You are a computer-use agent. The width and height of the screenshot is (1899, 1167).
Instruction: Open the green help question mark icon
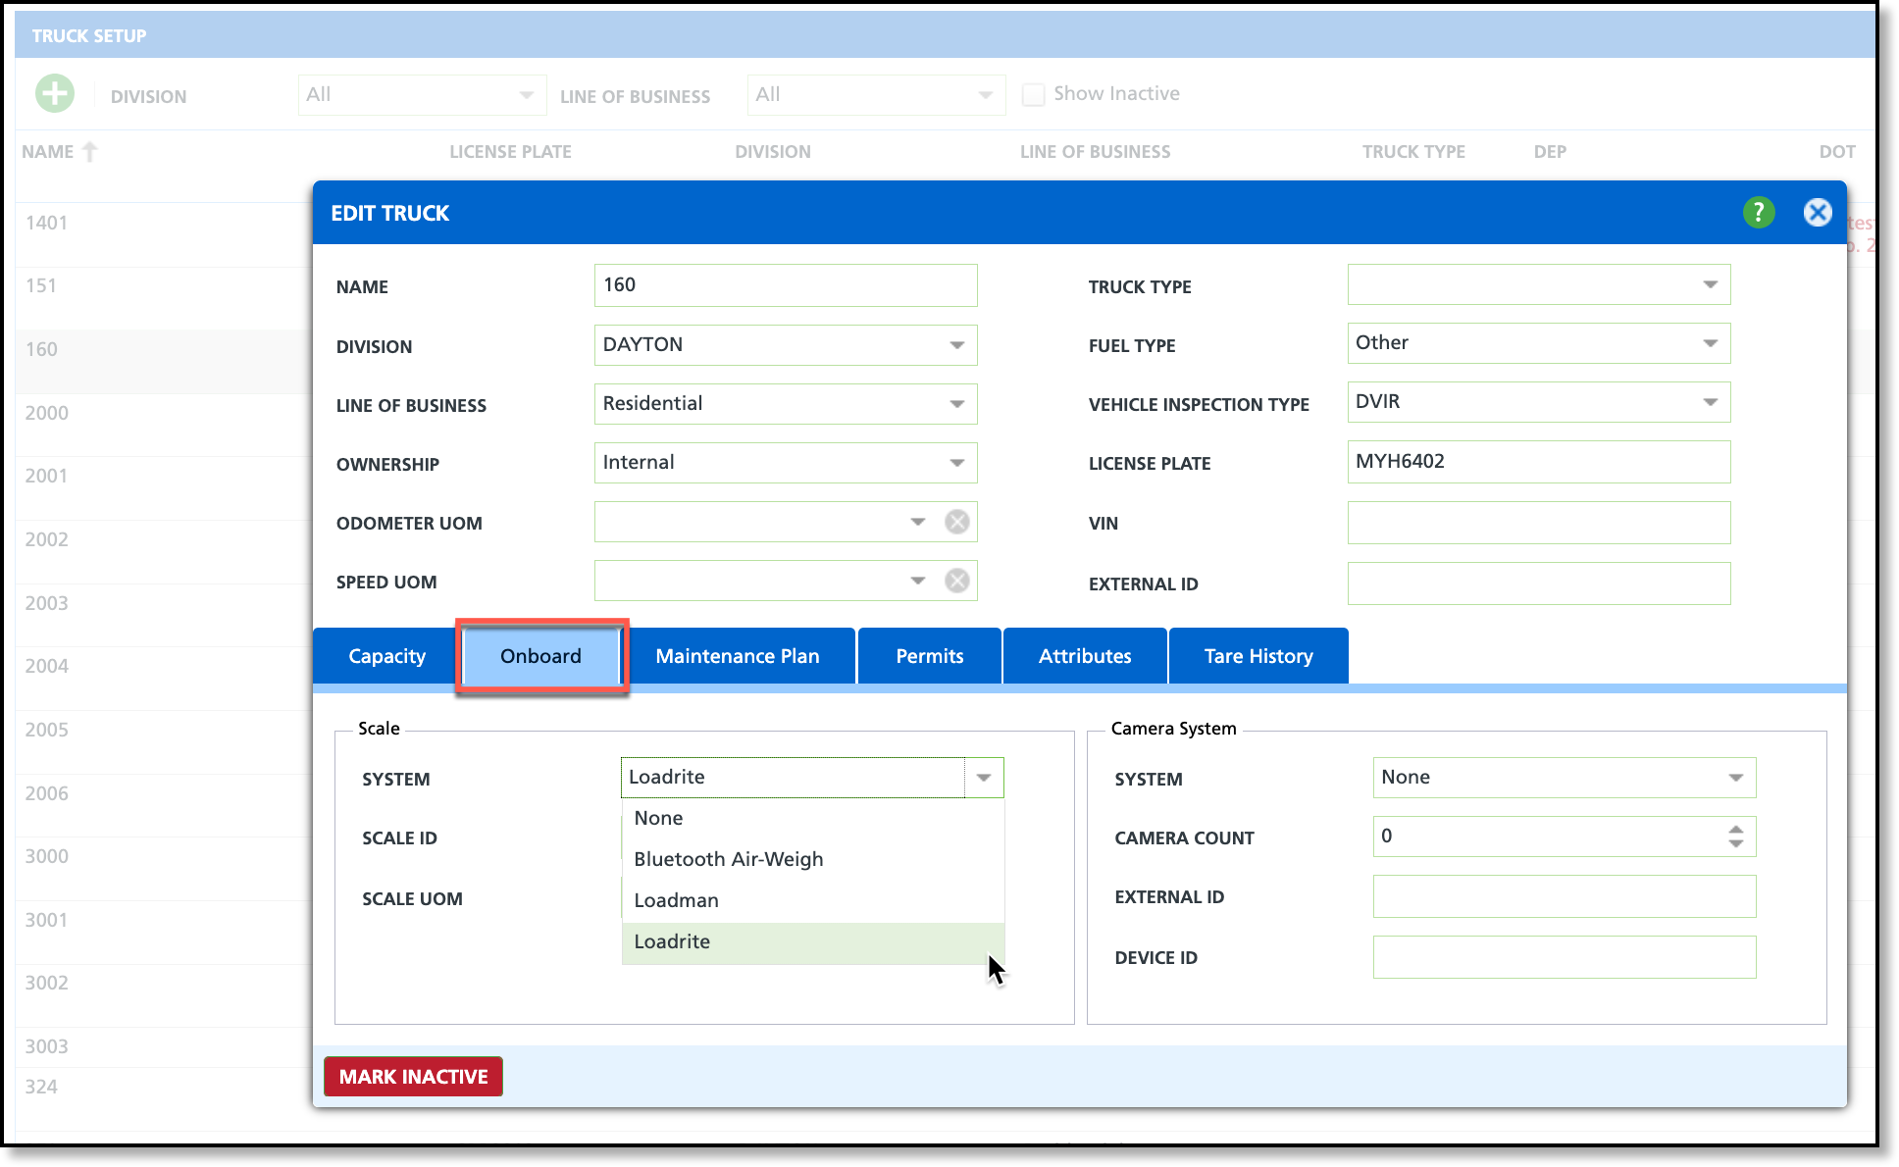click(x=1758, y=212)
